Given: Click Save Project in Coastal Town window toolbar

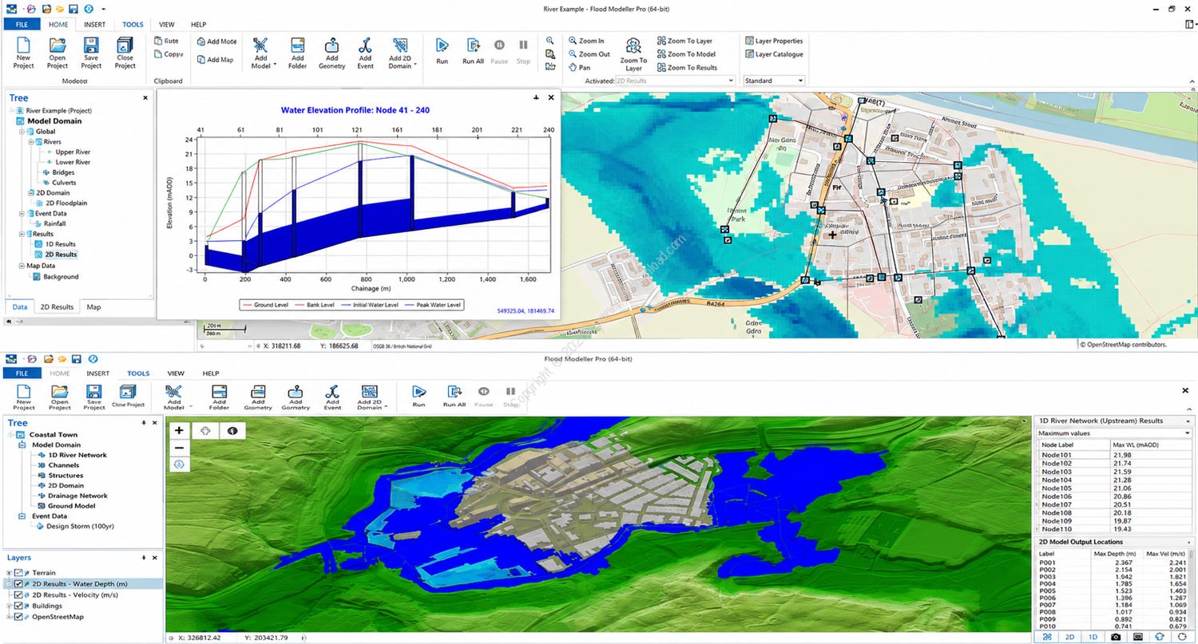Looking at the screenshot, I should coord(94,397).
